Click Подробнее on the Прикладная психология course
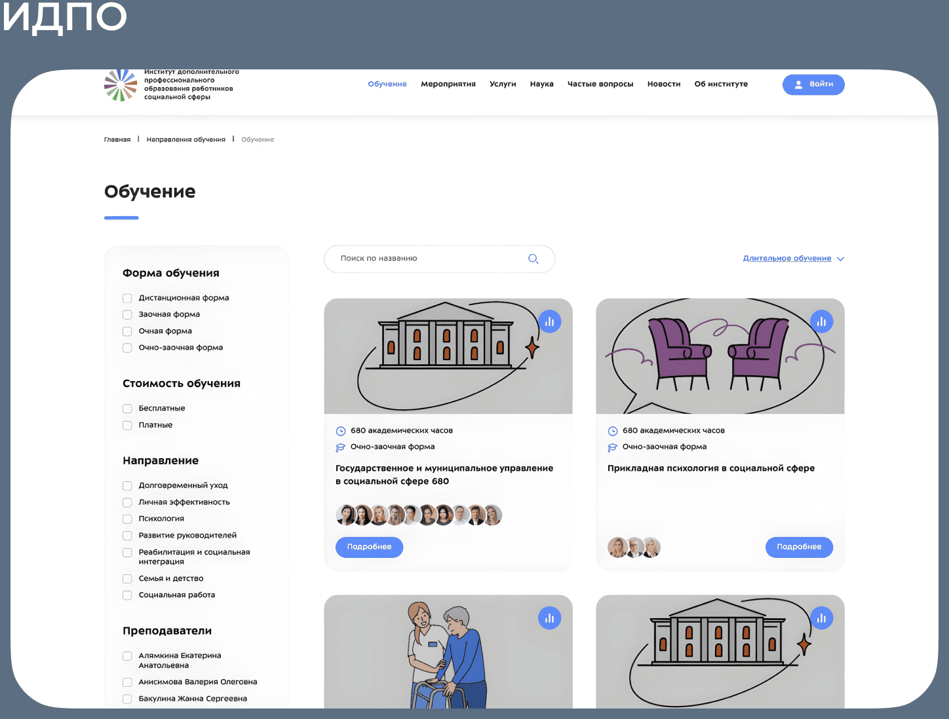949x719 pixels. pyautogui.click(x=799, y=547)
